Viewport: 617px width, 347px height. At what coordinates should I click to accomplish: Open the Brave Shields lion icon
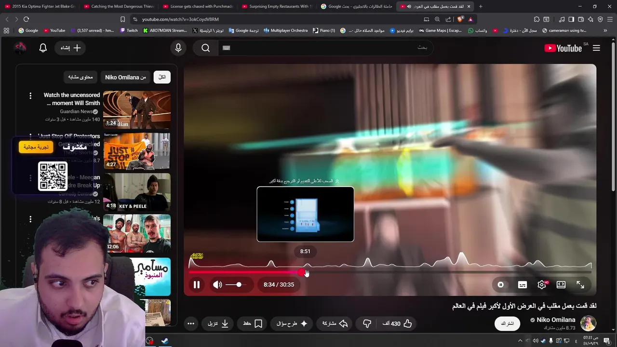(x=460, y=19)
